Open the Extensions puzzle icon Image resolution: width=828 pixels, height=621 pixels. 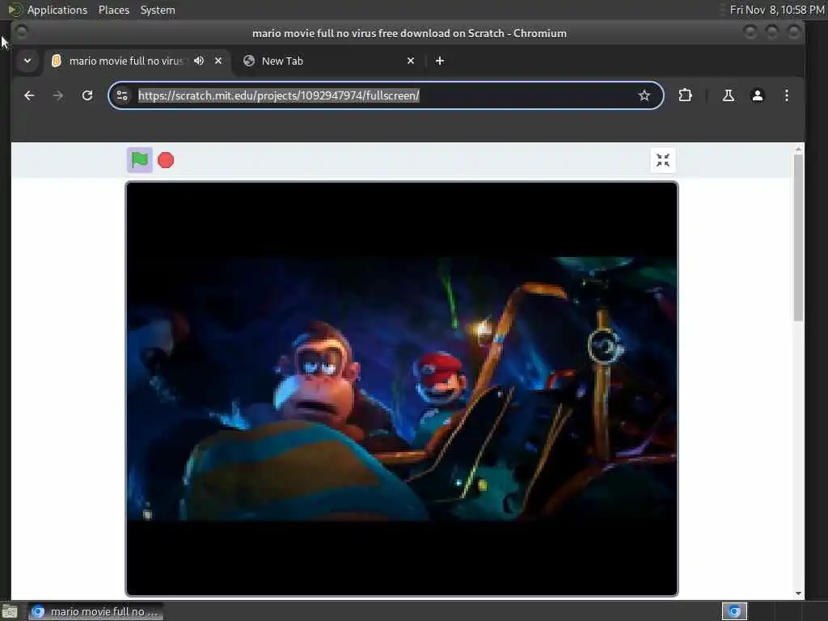(x=685, y=95)
